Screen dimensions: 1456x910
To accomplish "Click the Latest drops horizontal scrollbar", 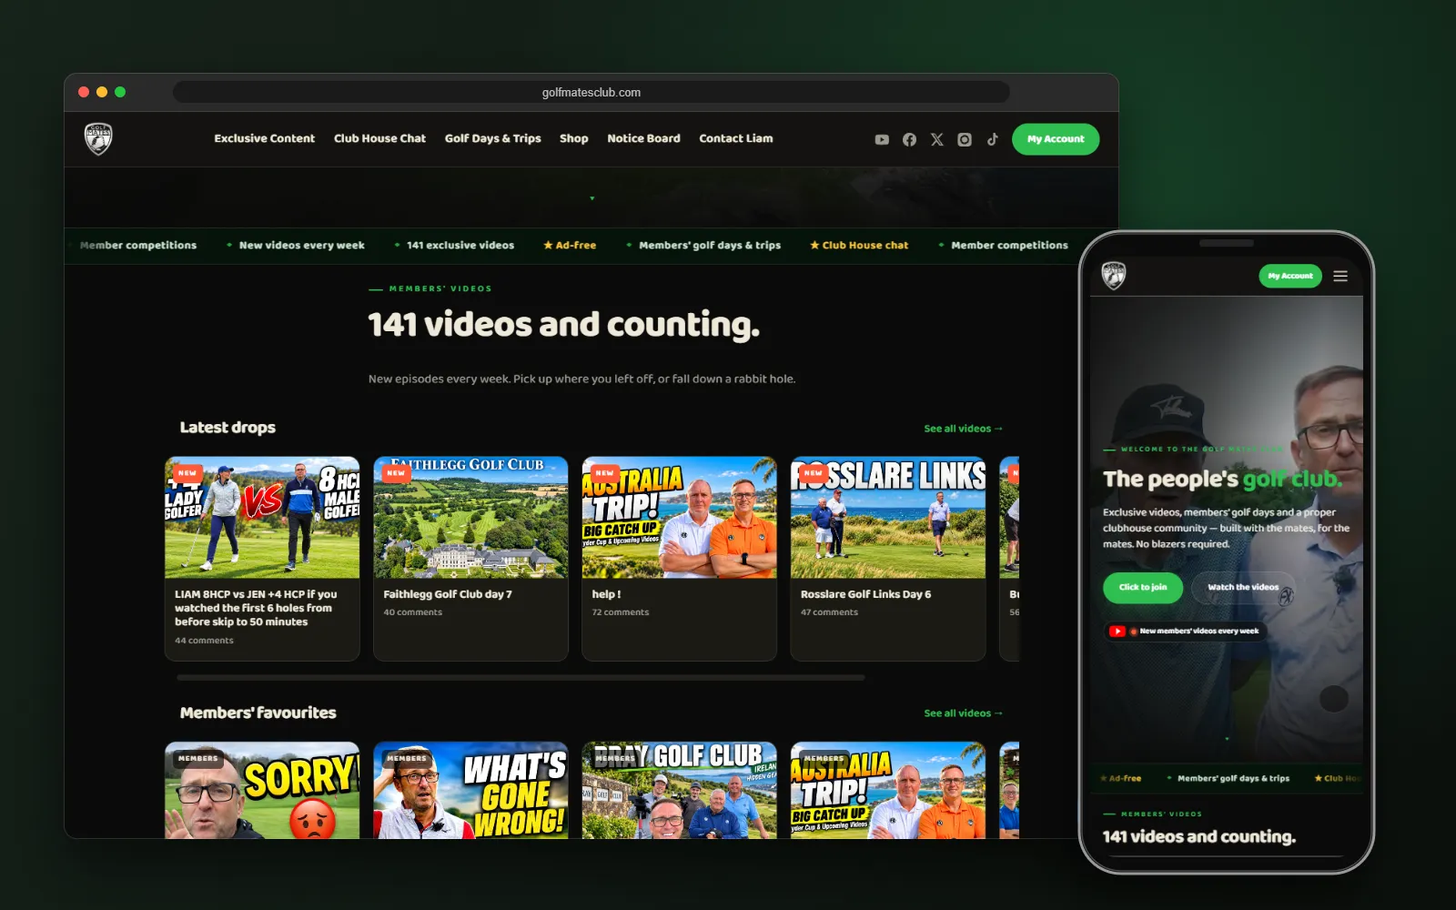I will (521, 678).
